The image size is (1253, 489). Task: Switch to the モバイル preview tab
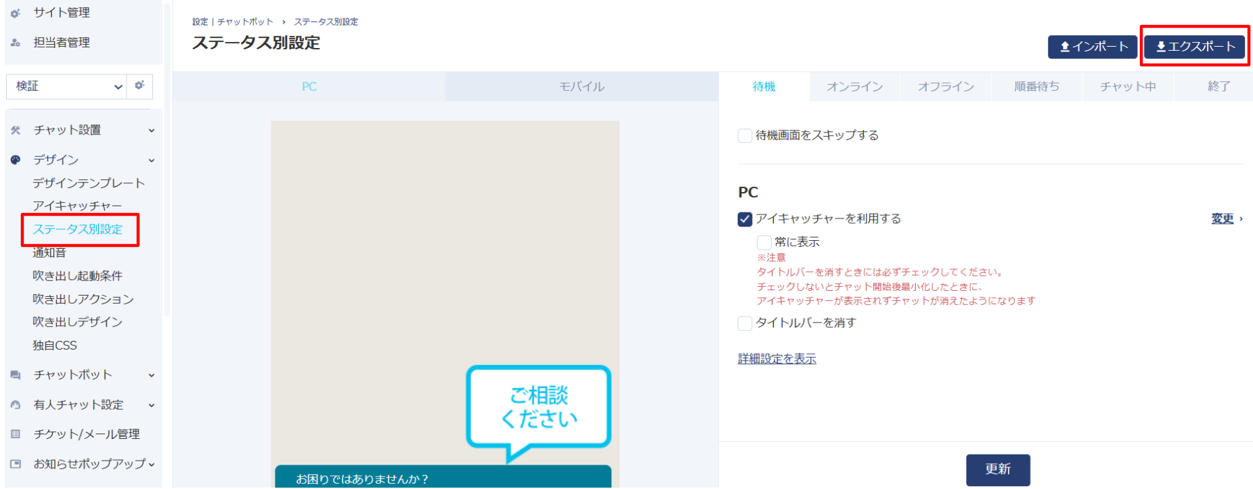tap(581, 87)
